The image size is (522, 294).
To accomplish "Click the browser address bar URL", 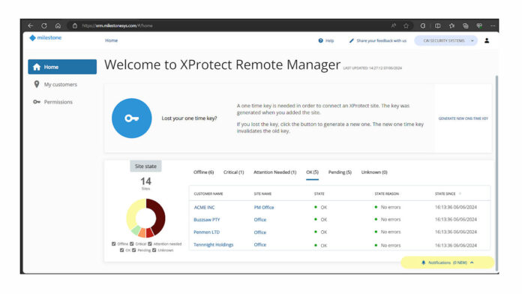I will pyautogui.click(x=117, y=25).
